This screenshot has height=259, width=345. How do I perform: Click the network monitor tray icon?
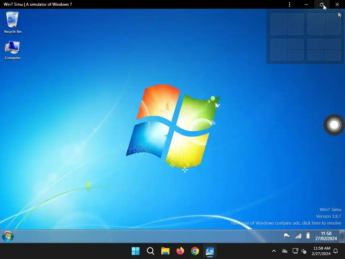(x=295, y=251)
